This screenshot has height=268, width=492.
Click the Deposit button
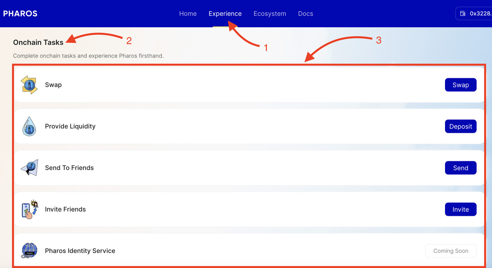pos(460,126)
